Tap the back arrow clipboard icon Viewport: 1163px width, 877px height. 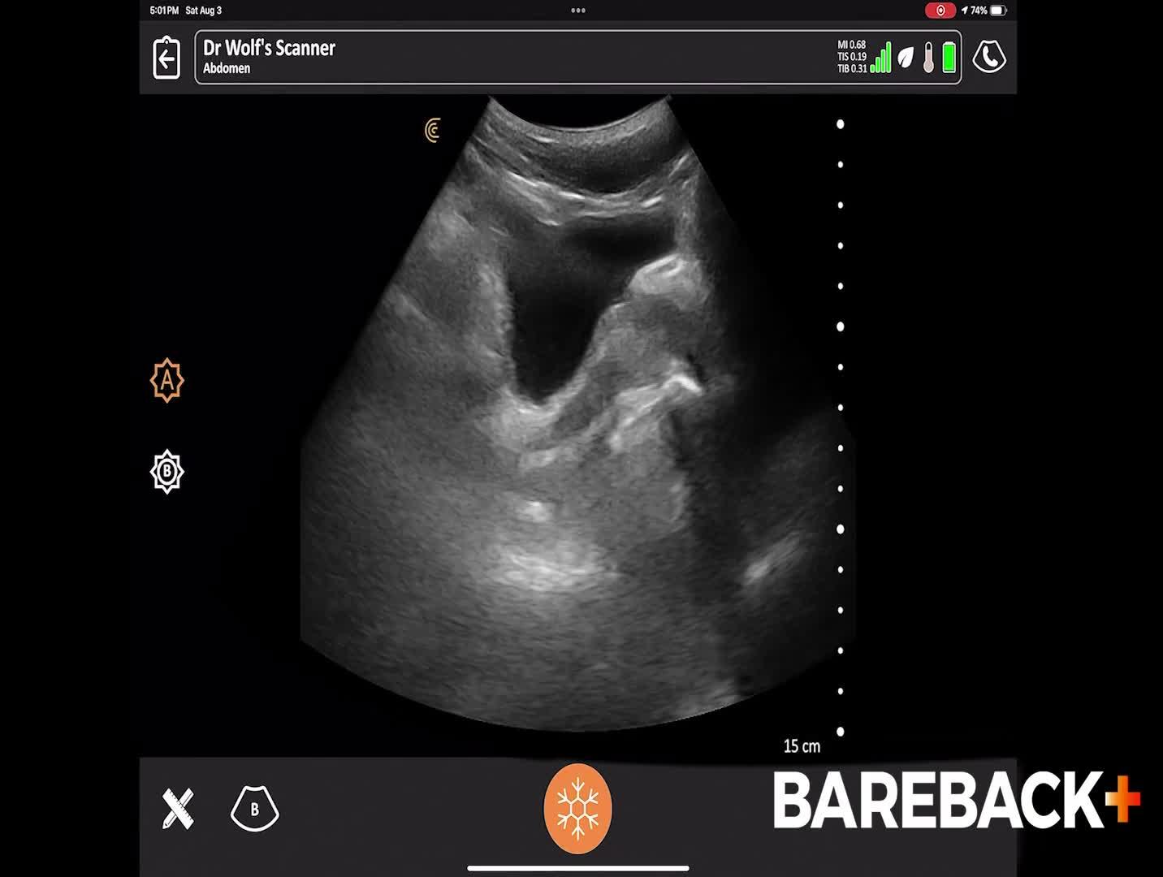tap(166, 58)
